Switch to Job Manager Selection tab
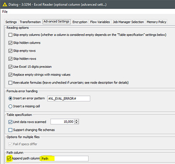This screenshot has width=175, height=164. (128, 22)
